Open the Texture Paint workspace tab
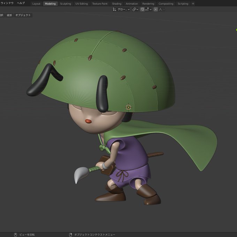The width and height of the screenshot is (237, 237). point(100,4)
